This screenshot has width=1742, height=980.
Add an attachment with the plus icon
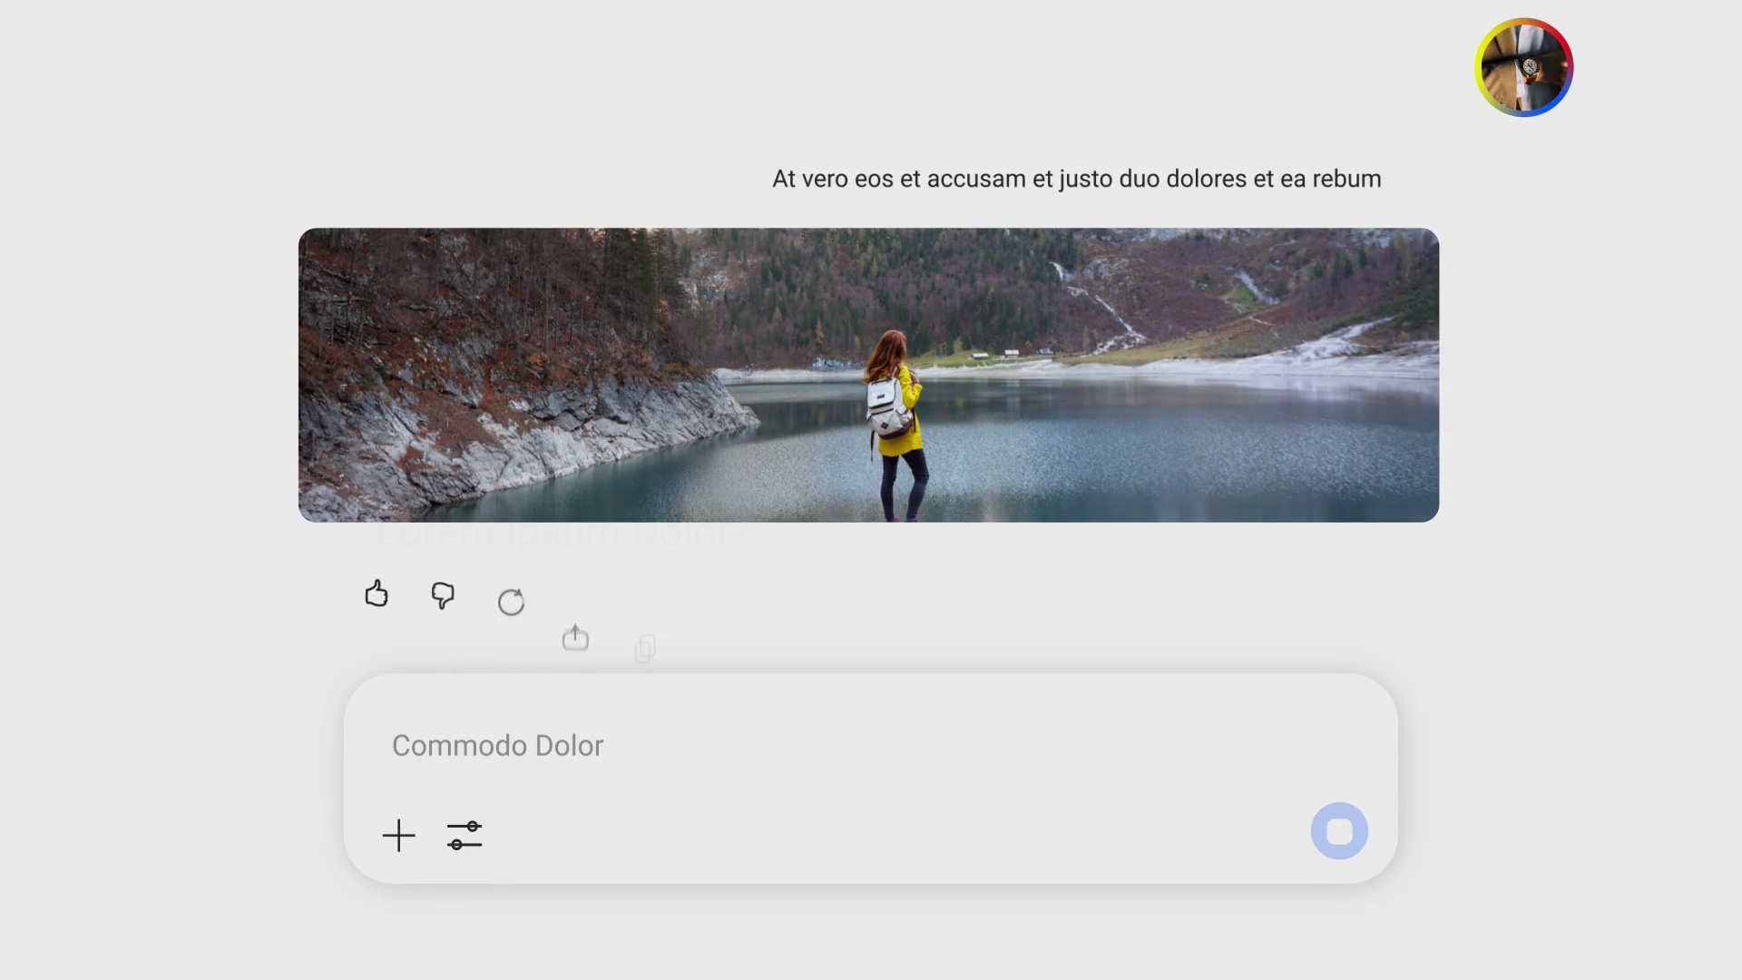pyautogui.click(x=398, y=836)
